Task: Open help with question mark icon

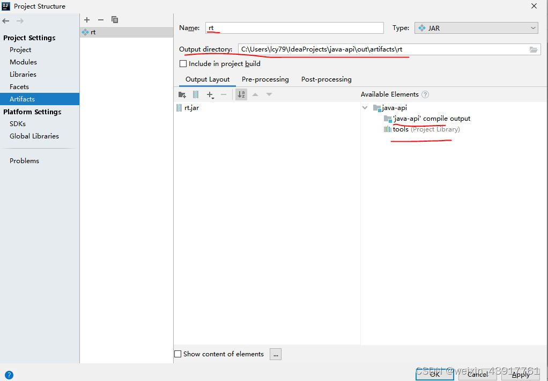Action: coord(9,376)
